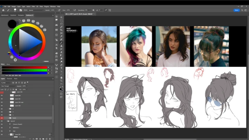This screenshot has width=249, height=140.
Task: Switch to the Navigator tab
Action: point(21,15)
